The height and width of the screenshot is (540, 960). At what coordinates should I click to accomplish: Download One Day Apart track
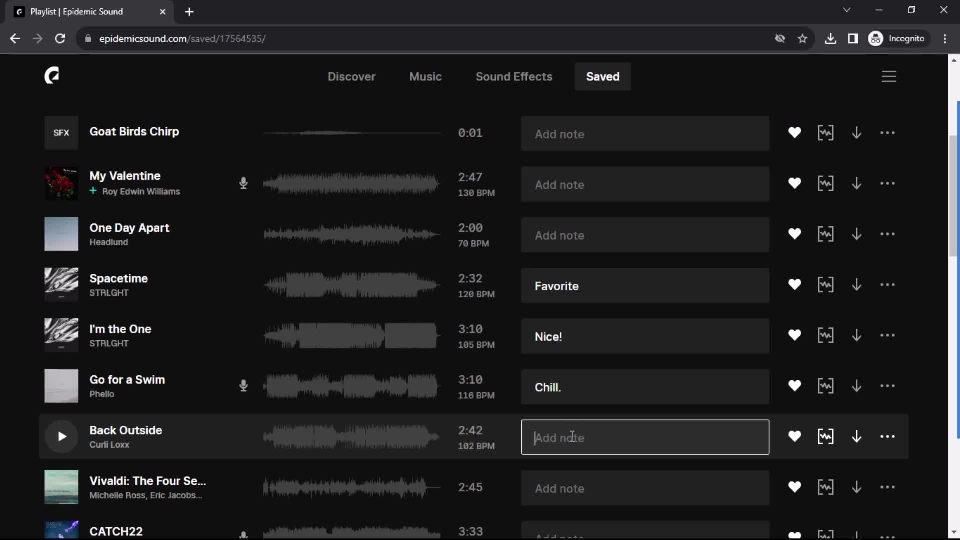(x=856, y=234)
